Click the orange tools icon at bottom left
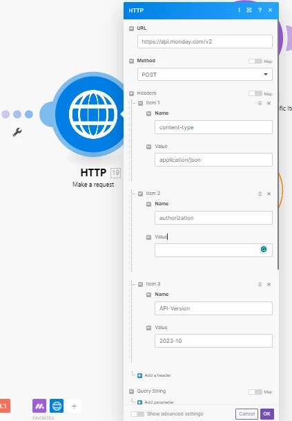 [5, 406]
